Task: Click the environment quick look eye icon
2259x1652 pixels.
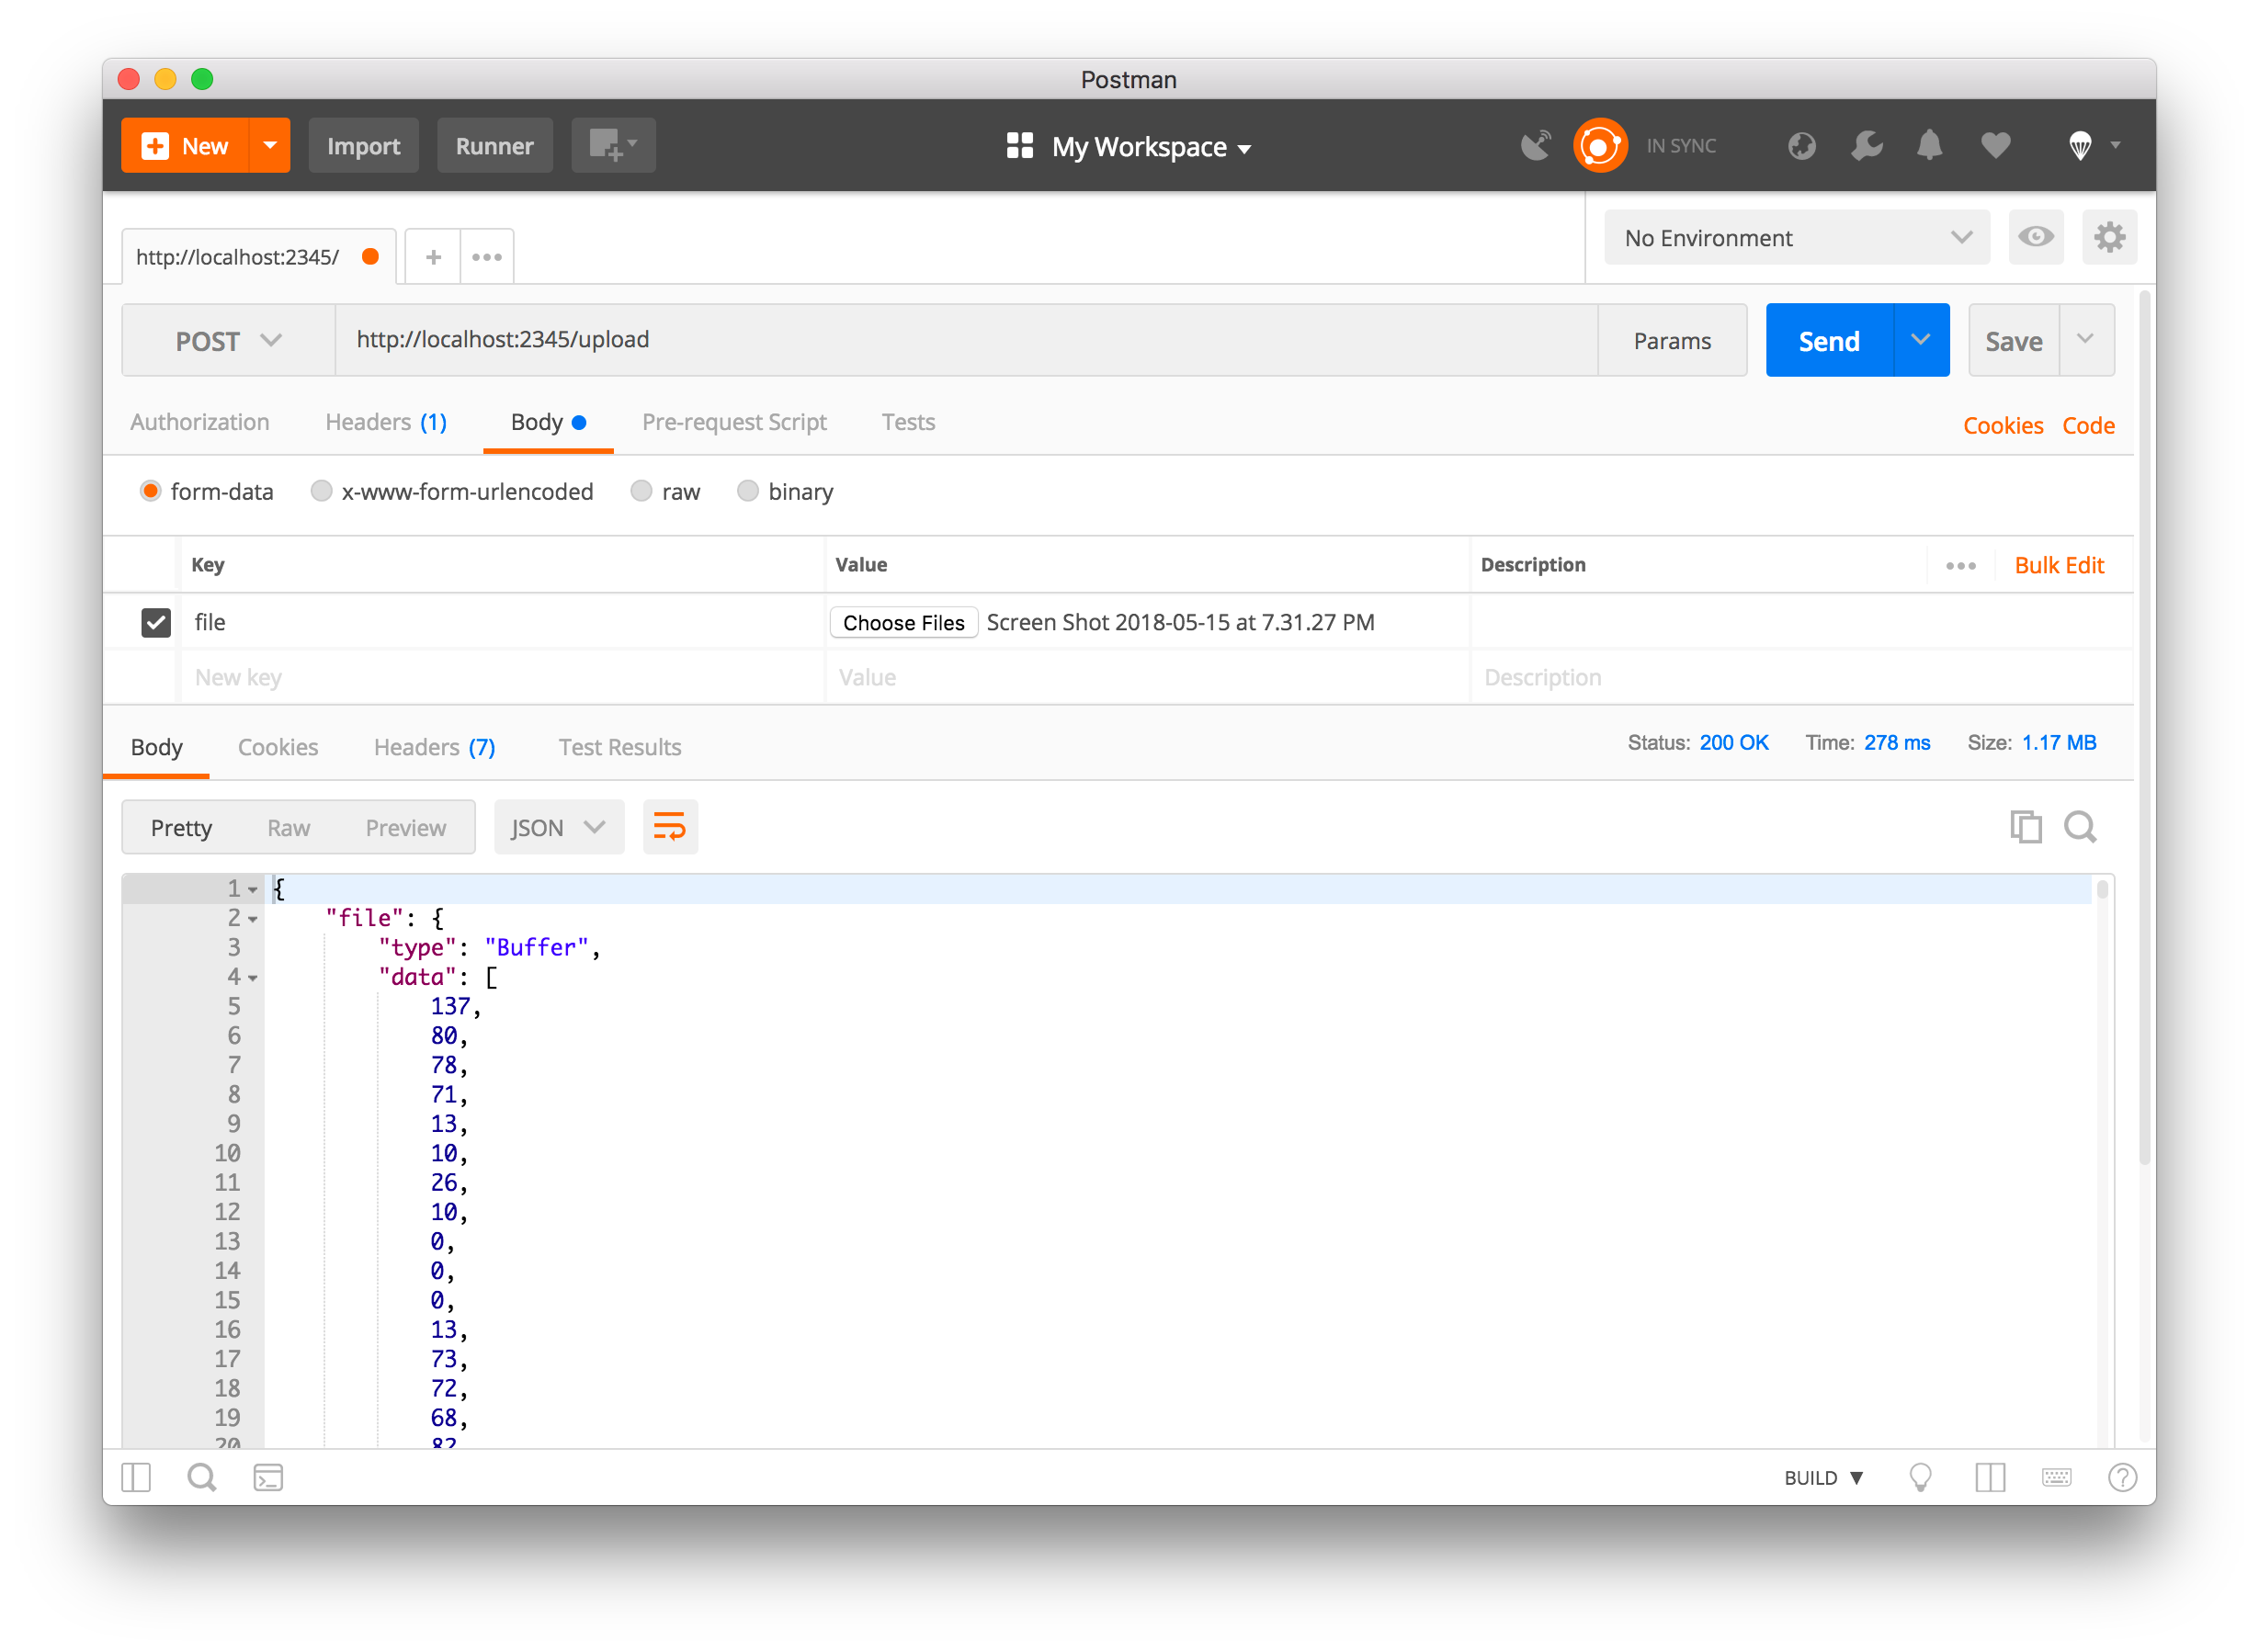Action: (x=2035, y=238)
